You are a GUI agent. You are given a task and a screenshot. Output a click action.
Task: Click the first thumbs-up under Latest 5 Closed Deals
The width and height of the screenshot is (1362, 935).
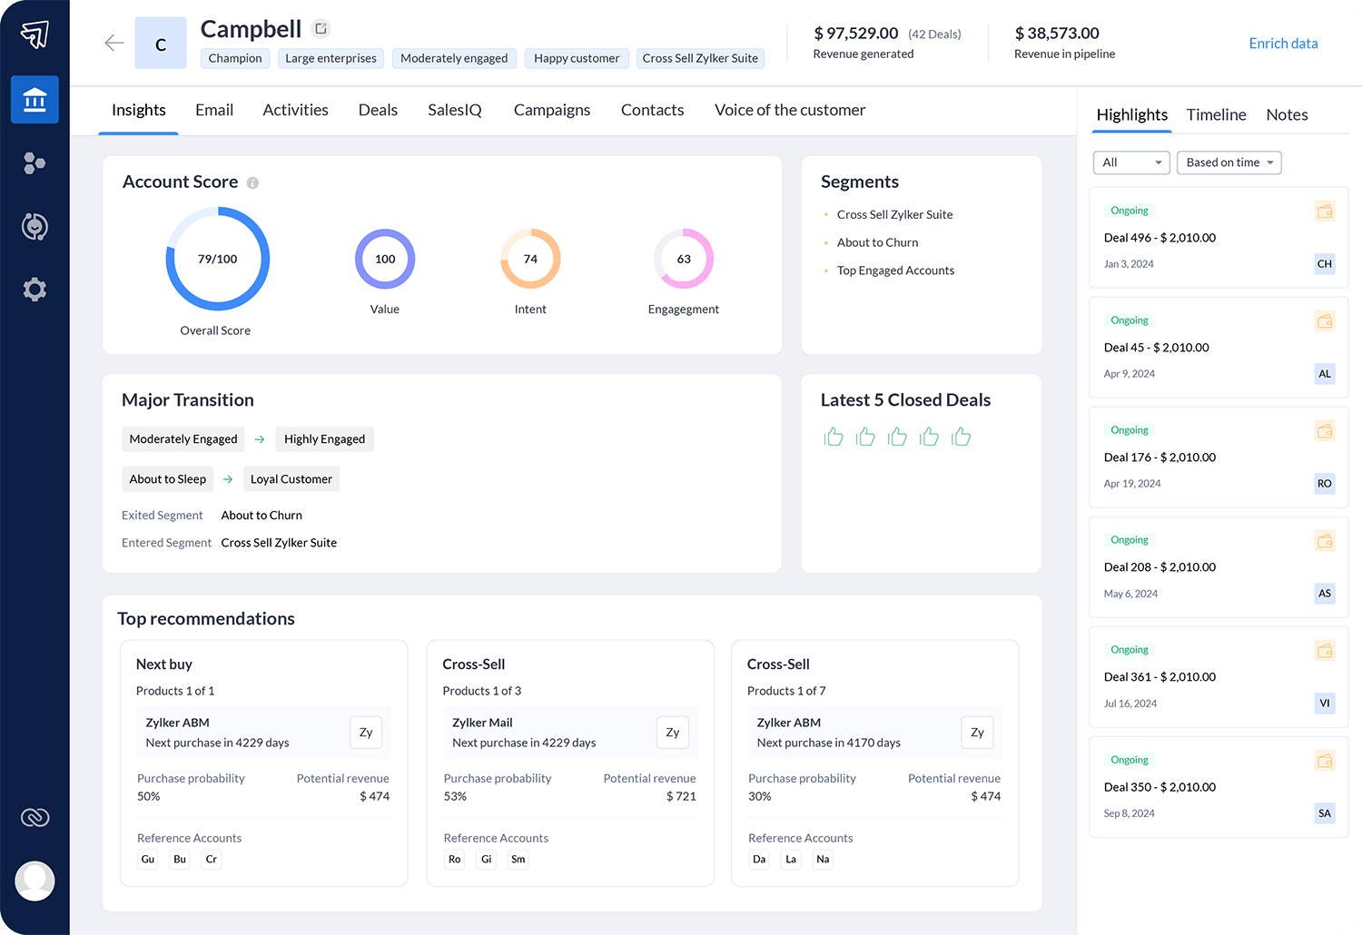point(834,437)
